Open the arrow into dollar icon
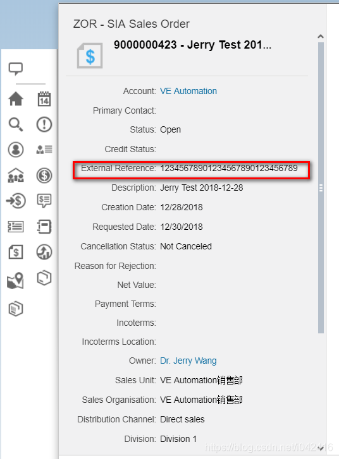Viewport: 339px width, 459px height. coord(16,201)
